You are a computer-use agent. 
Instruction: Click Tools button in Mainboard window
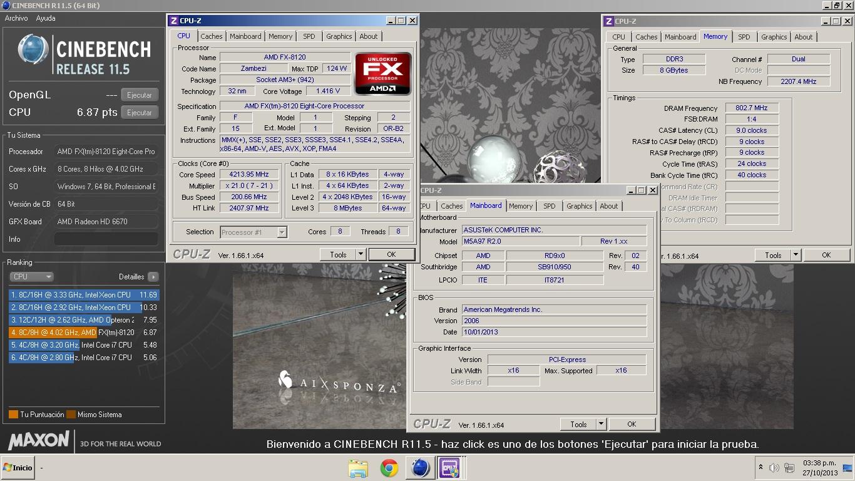pos(578,424)
